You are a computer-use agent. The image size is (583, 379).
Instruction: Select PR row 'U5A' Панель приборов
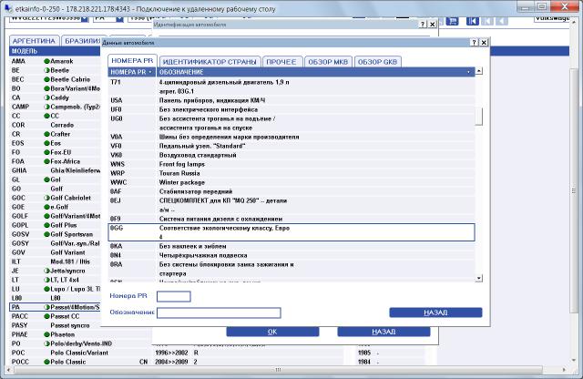291,100
